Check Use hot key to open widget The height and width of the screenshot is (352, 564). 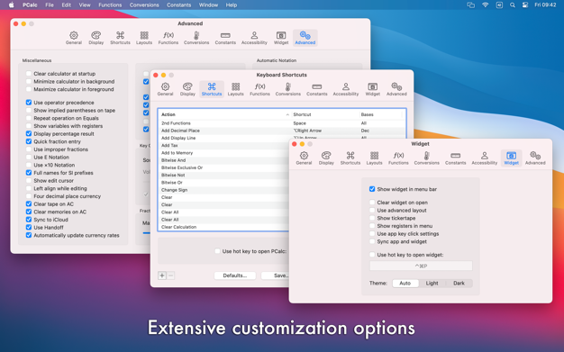click(372, 255)
